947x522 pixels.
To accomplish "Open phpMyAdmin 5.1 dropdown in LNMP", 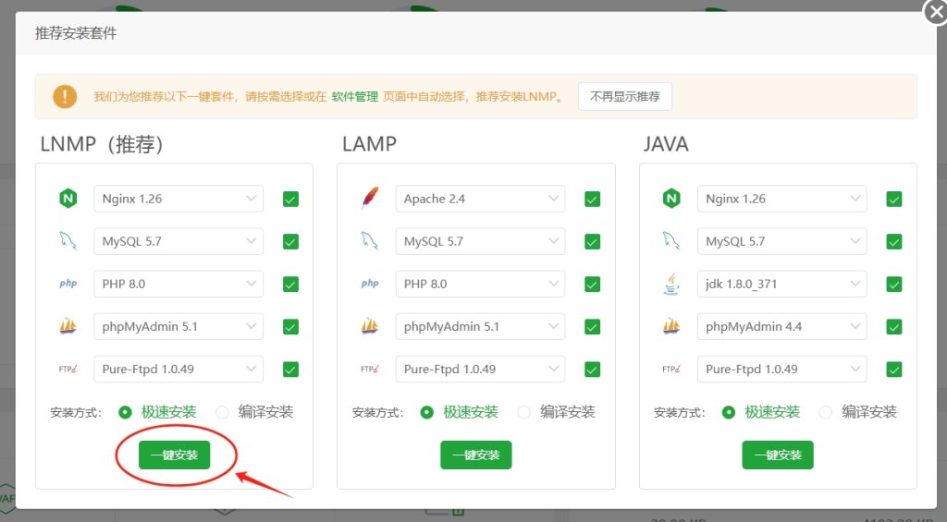I will click(178, 326).
